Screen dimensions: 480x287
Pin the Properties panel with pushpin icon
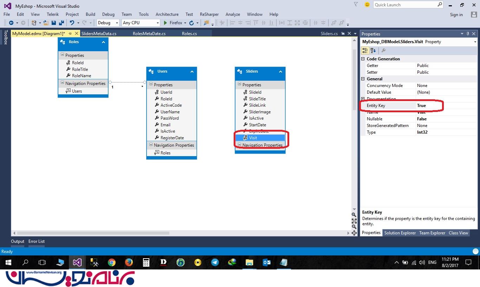[x=468, y=34]
